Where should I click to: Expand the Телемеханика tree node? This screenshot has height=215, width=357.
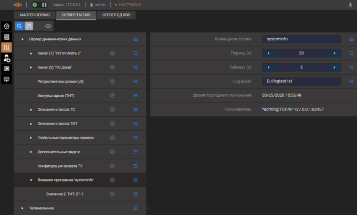pyautogui.click(x=22, y=208)
